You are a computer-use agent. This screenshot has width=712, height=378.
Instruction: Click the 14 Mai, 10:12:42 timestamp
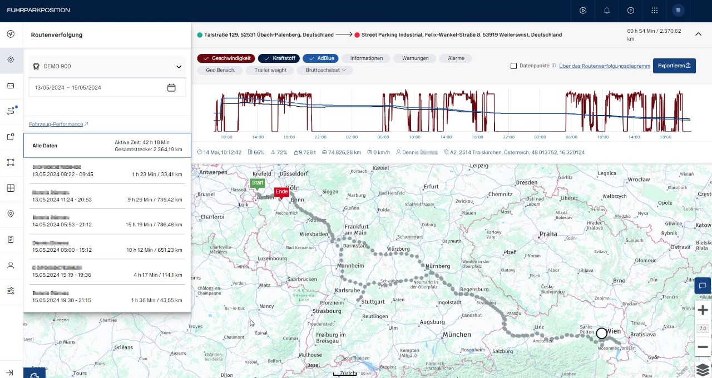click(x=222, y=152)
